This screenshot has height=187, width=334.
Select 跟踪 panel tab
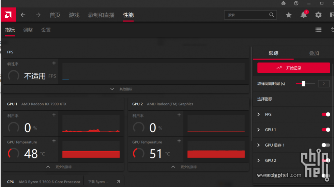(x=273, y=53)
